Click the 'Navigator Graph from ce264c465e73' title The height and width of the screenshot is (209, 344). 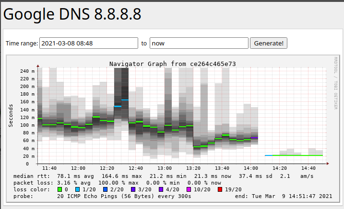172,64
